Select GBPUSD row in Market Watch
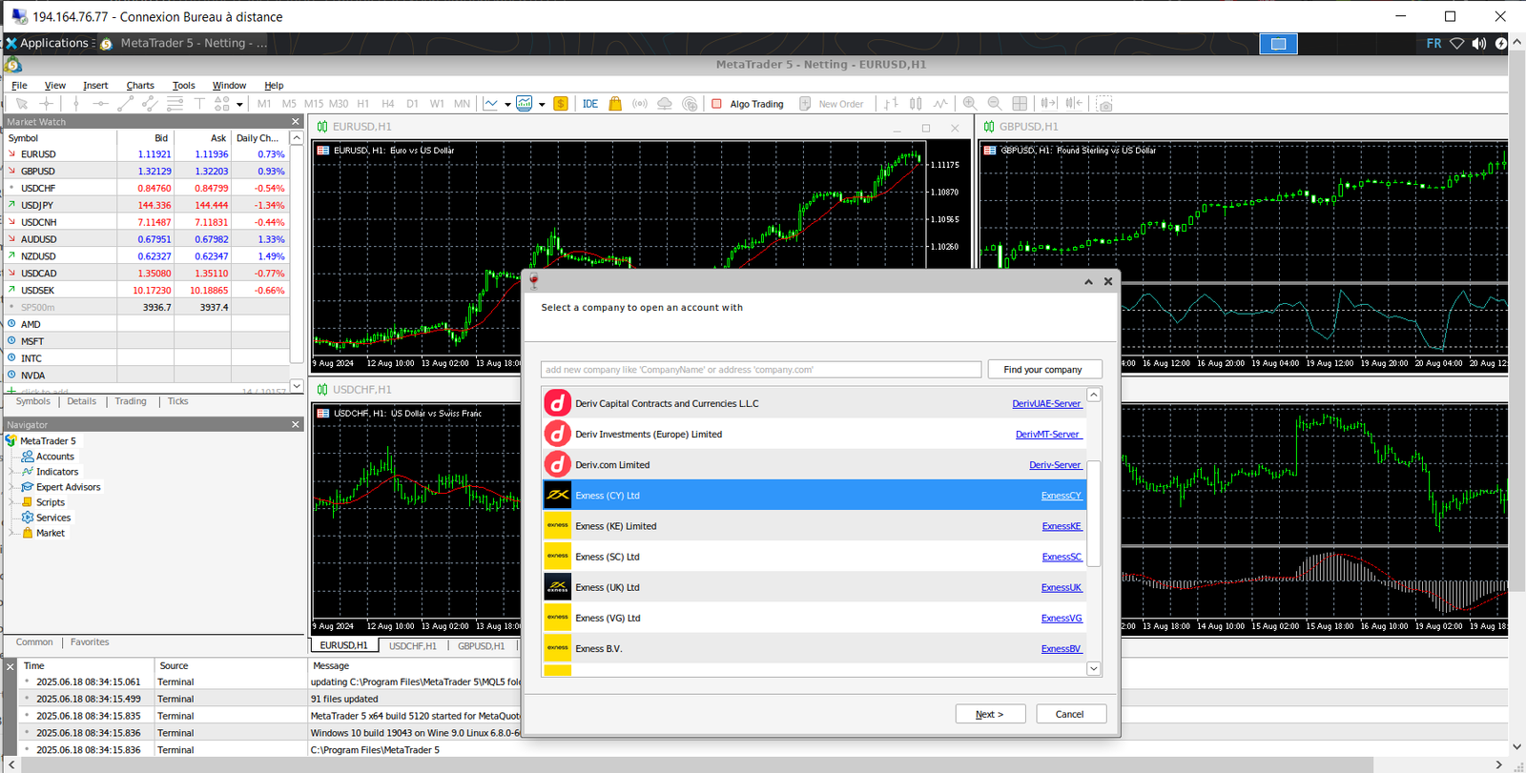1526x773 pixels. pyautogui.click(x=146, y=172)
